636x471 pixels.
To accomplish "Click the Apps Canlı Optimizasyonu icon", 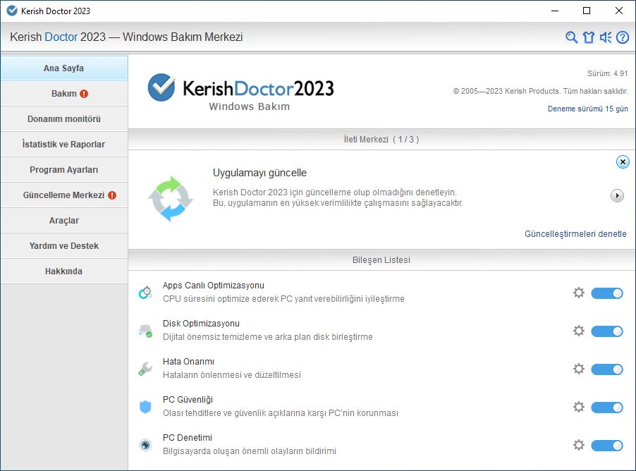I will [x=145, y=292].
